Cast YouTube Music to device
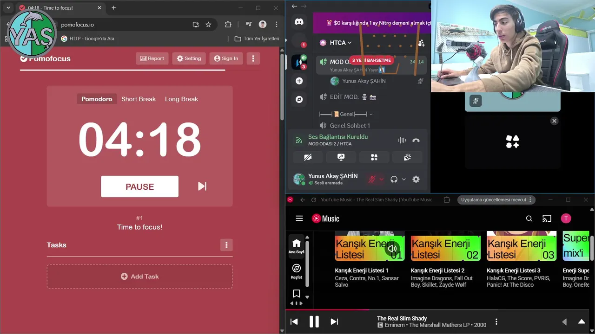This screenshot has height=334, width=595. coord(547,218)
